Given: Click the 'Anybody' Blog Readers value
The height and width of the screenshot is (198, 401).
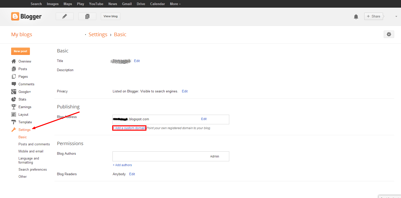Looking at the screenshot, I should 119,174.
